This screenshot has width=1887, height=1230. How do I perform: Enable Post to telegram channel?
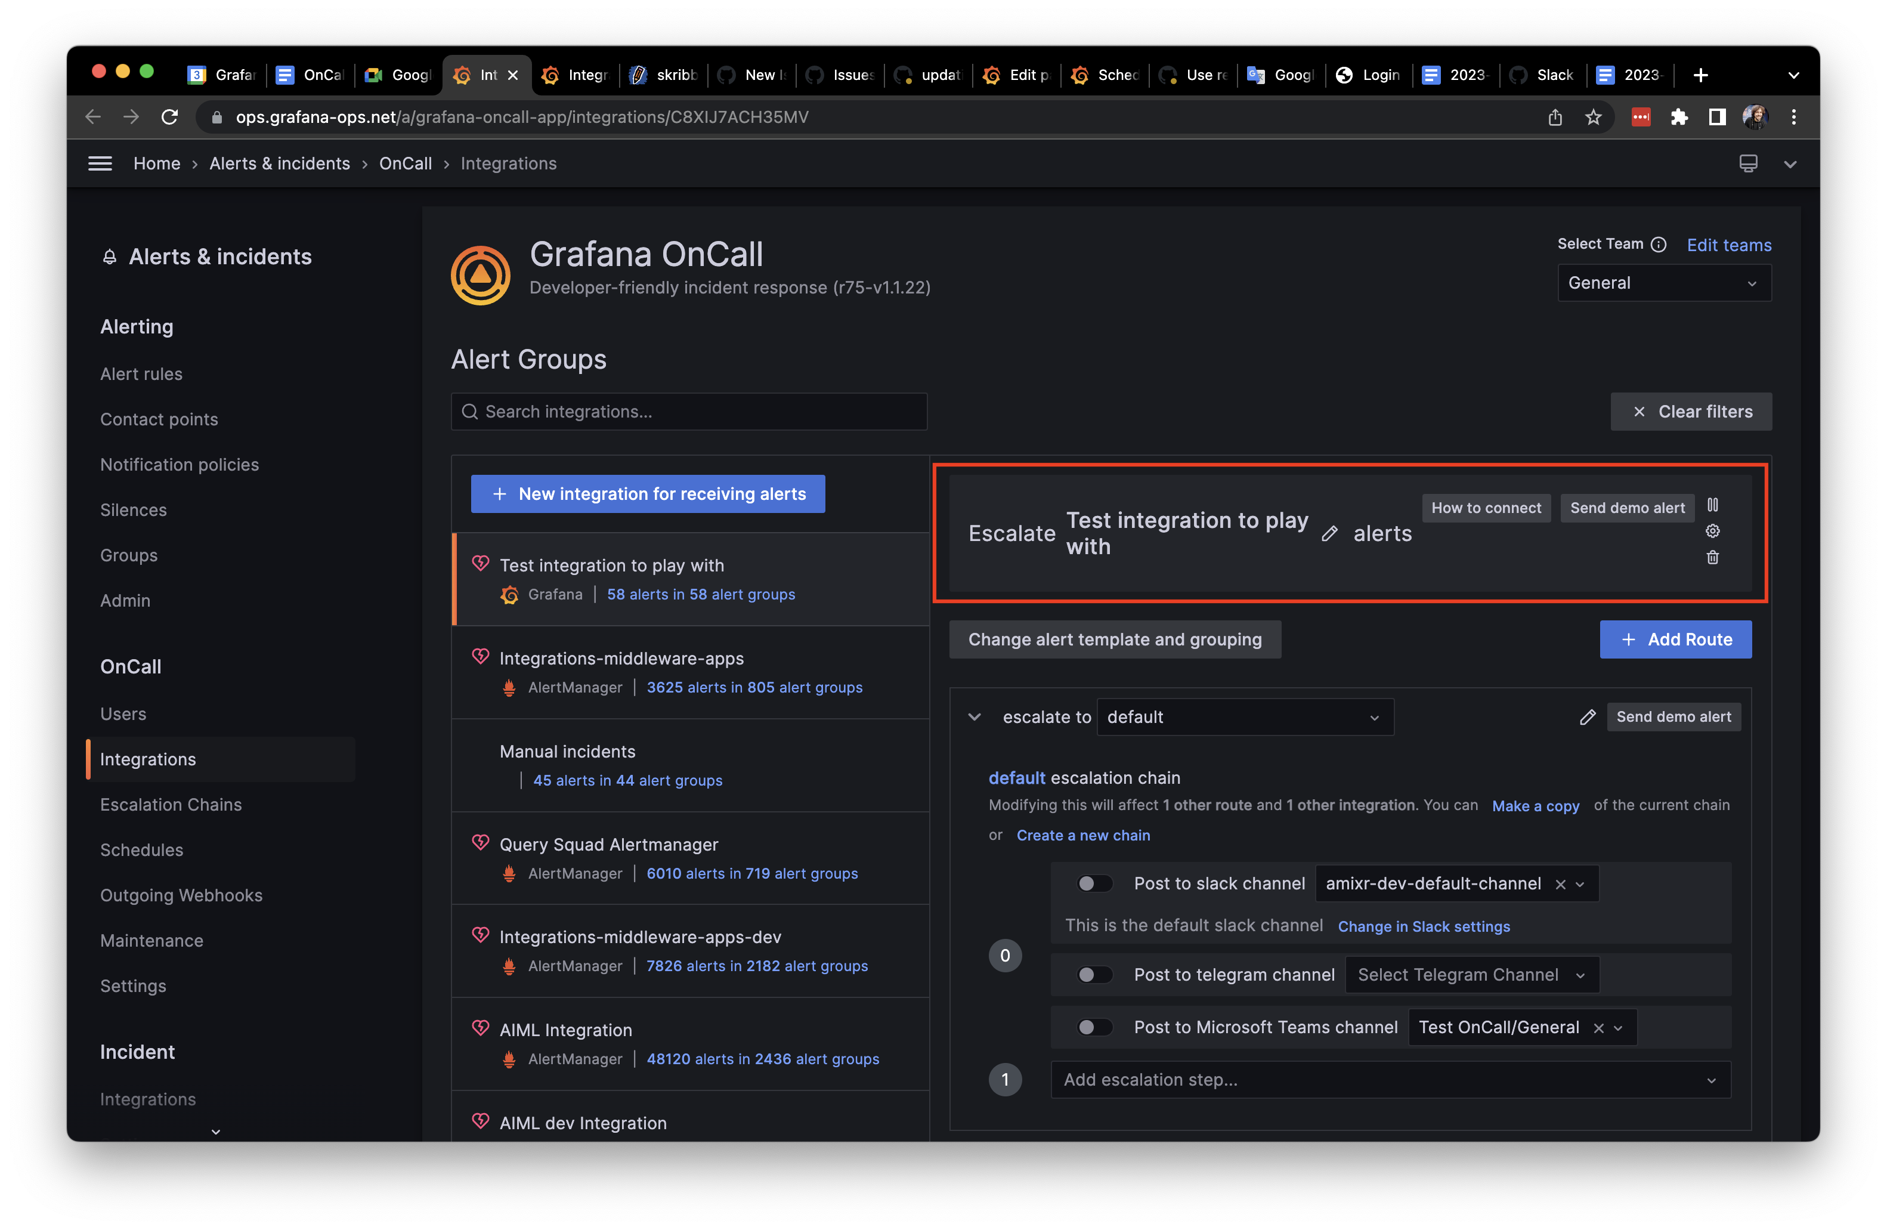click(1095, 975)
